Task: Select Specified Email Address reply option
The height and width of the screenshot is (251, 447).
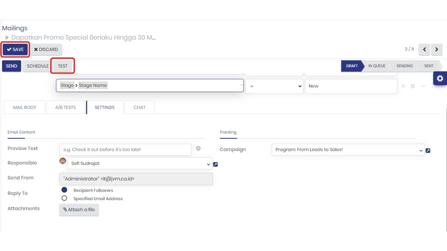Action: 64,198
